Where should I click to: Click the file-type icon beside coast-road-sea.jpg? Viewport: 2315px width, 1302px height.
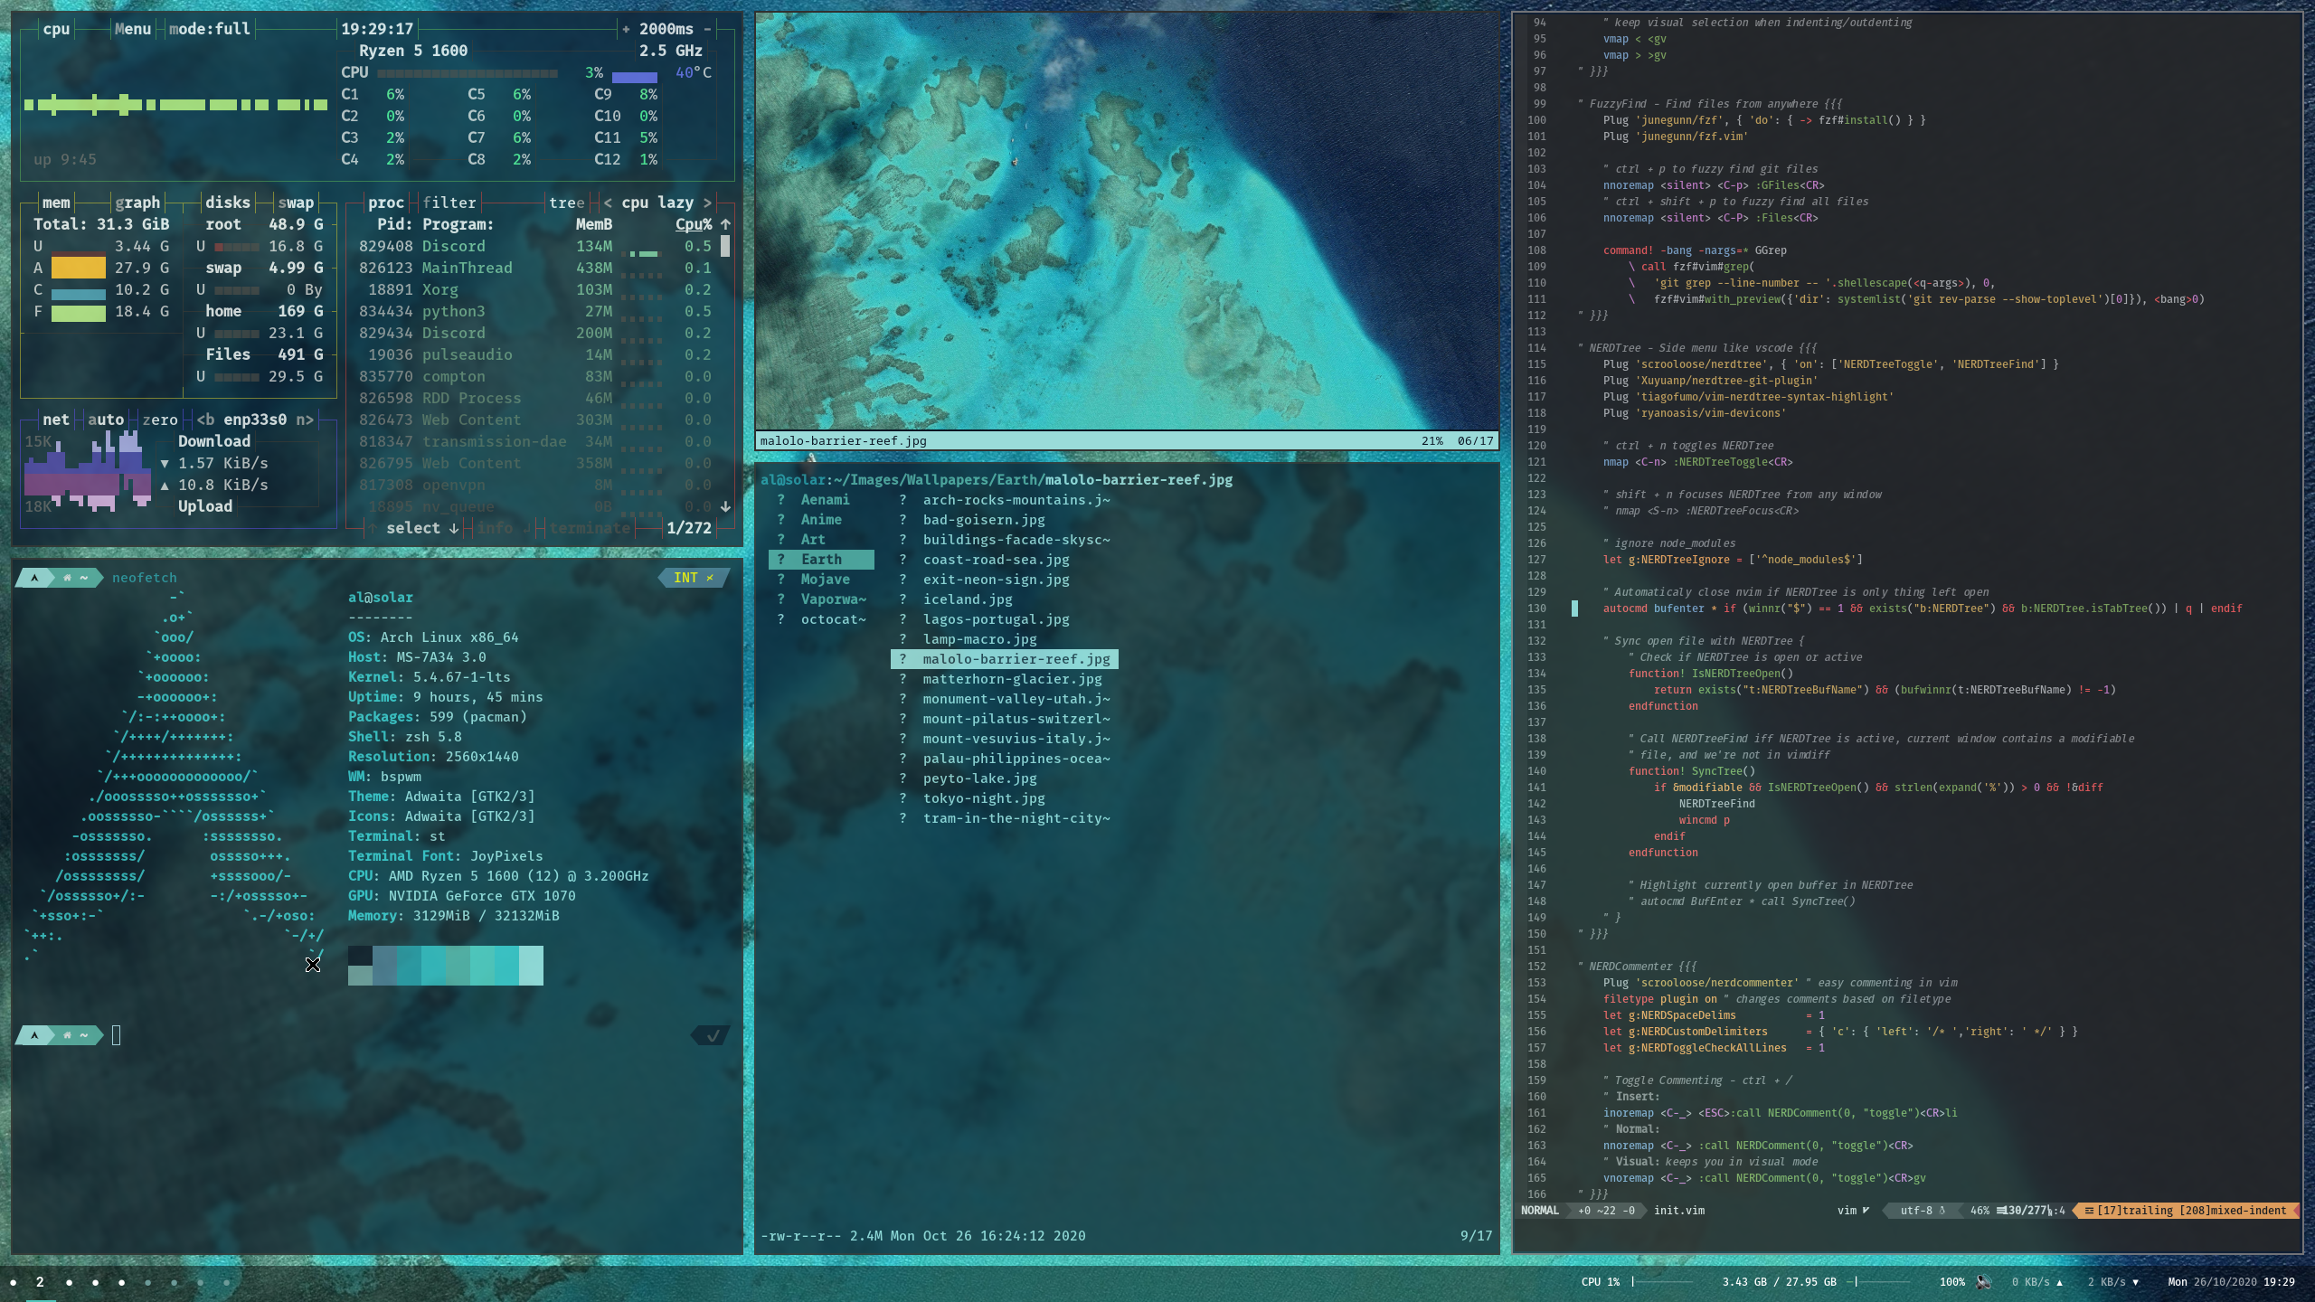click(902, 560)
